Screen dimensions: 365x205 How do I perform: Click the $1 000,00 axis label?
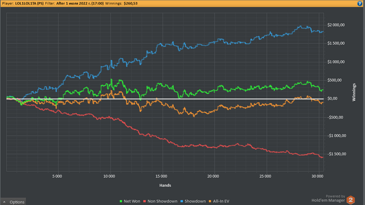(x=336, y=62)
